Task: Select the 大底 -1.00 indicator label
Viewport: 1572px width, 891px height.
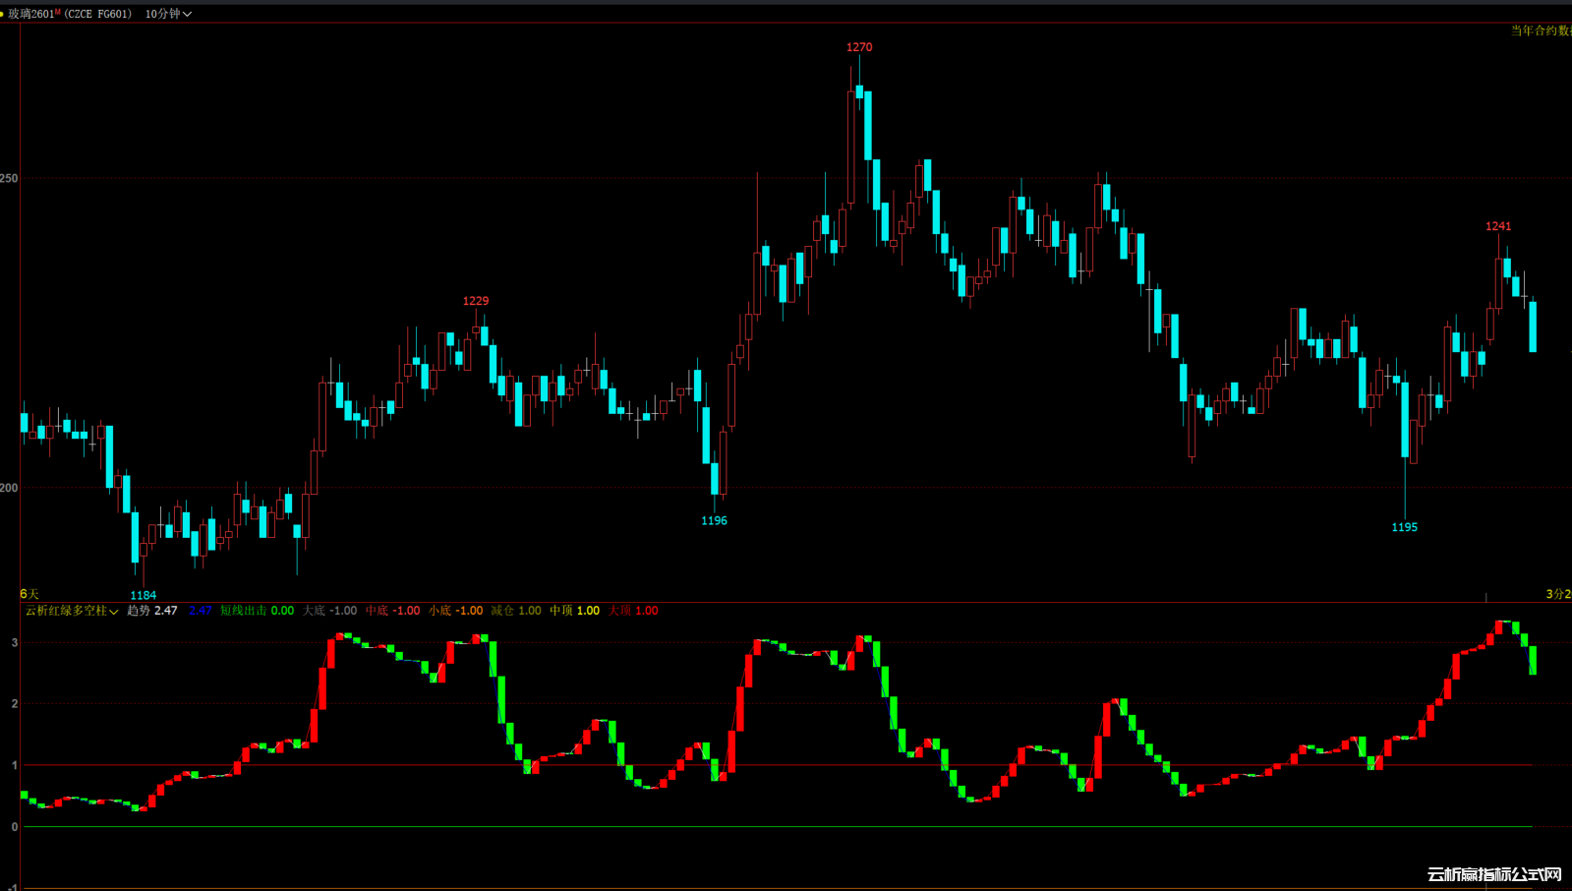Action: pyautogui.click(x=329, y=611)
